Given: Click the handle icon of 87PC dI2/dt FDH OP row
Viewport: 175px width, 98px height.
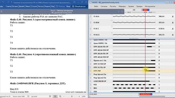Looking at the screenshot, I should pyautogui.click(x=91, y=50).
